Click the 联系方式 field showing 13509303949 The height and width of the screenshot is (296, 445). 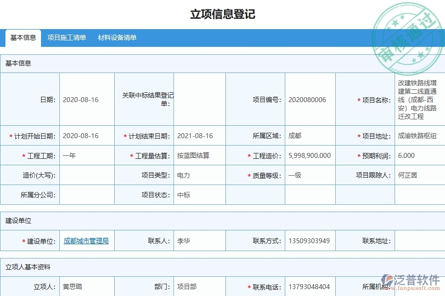(x=310, y=240)
